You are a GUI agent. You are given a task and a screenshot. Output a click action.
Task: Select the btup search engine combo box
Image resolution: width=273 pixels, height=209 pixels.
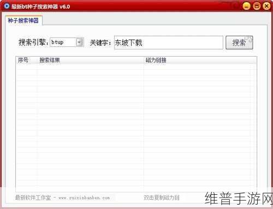click(x=67, y=42)
